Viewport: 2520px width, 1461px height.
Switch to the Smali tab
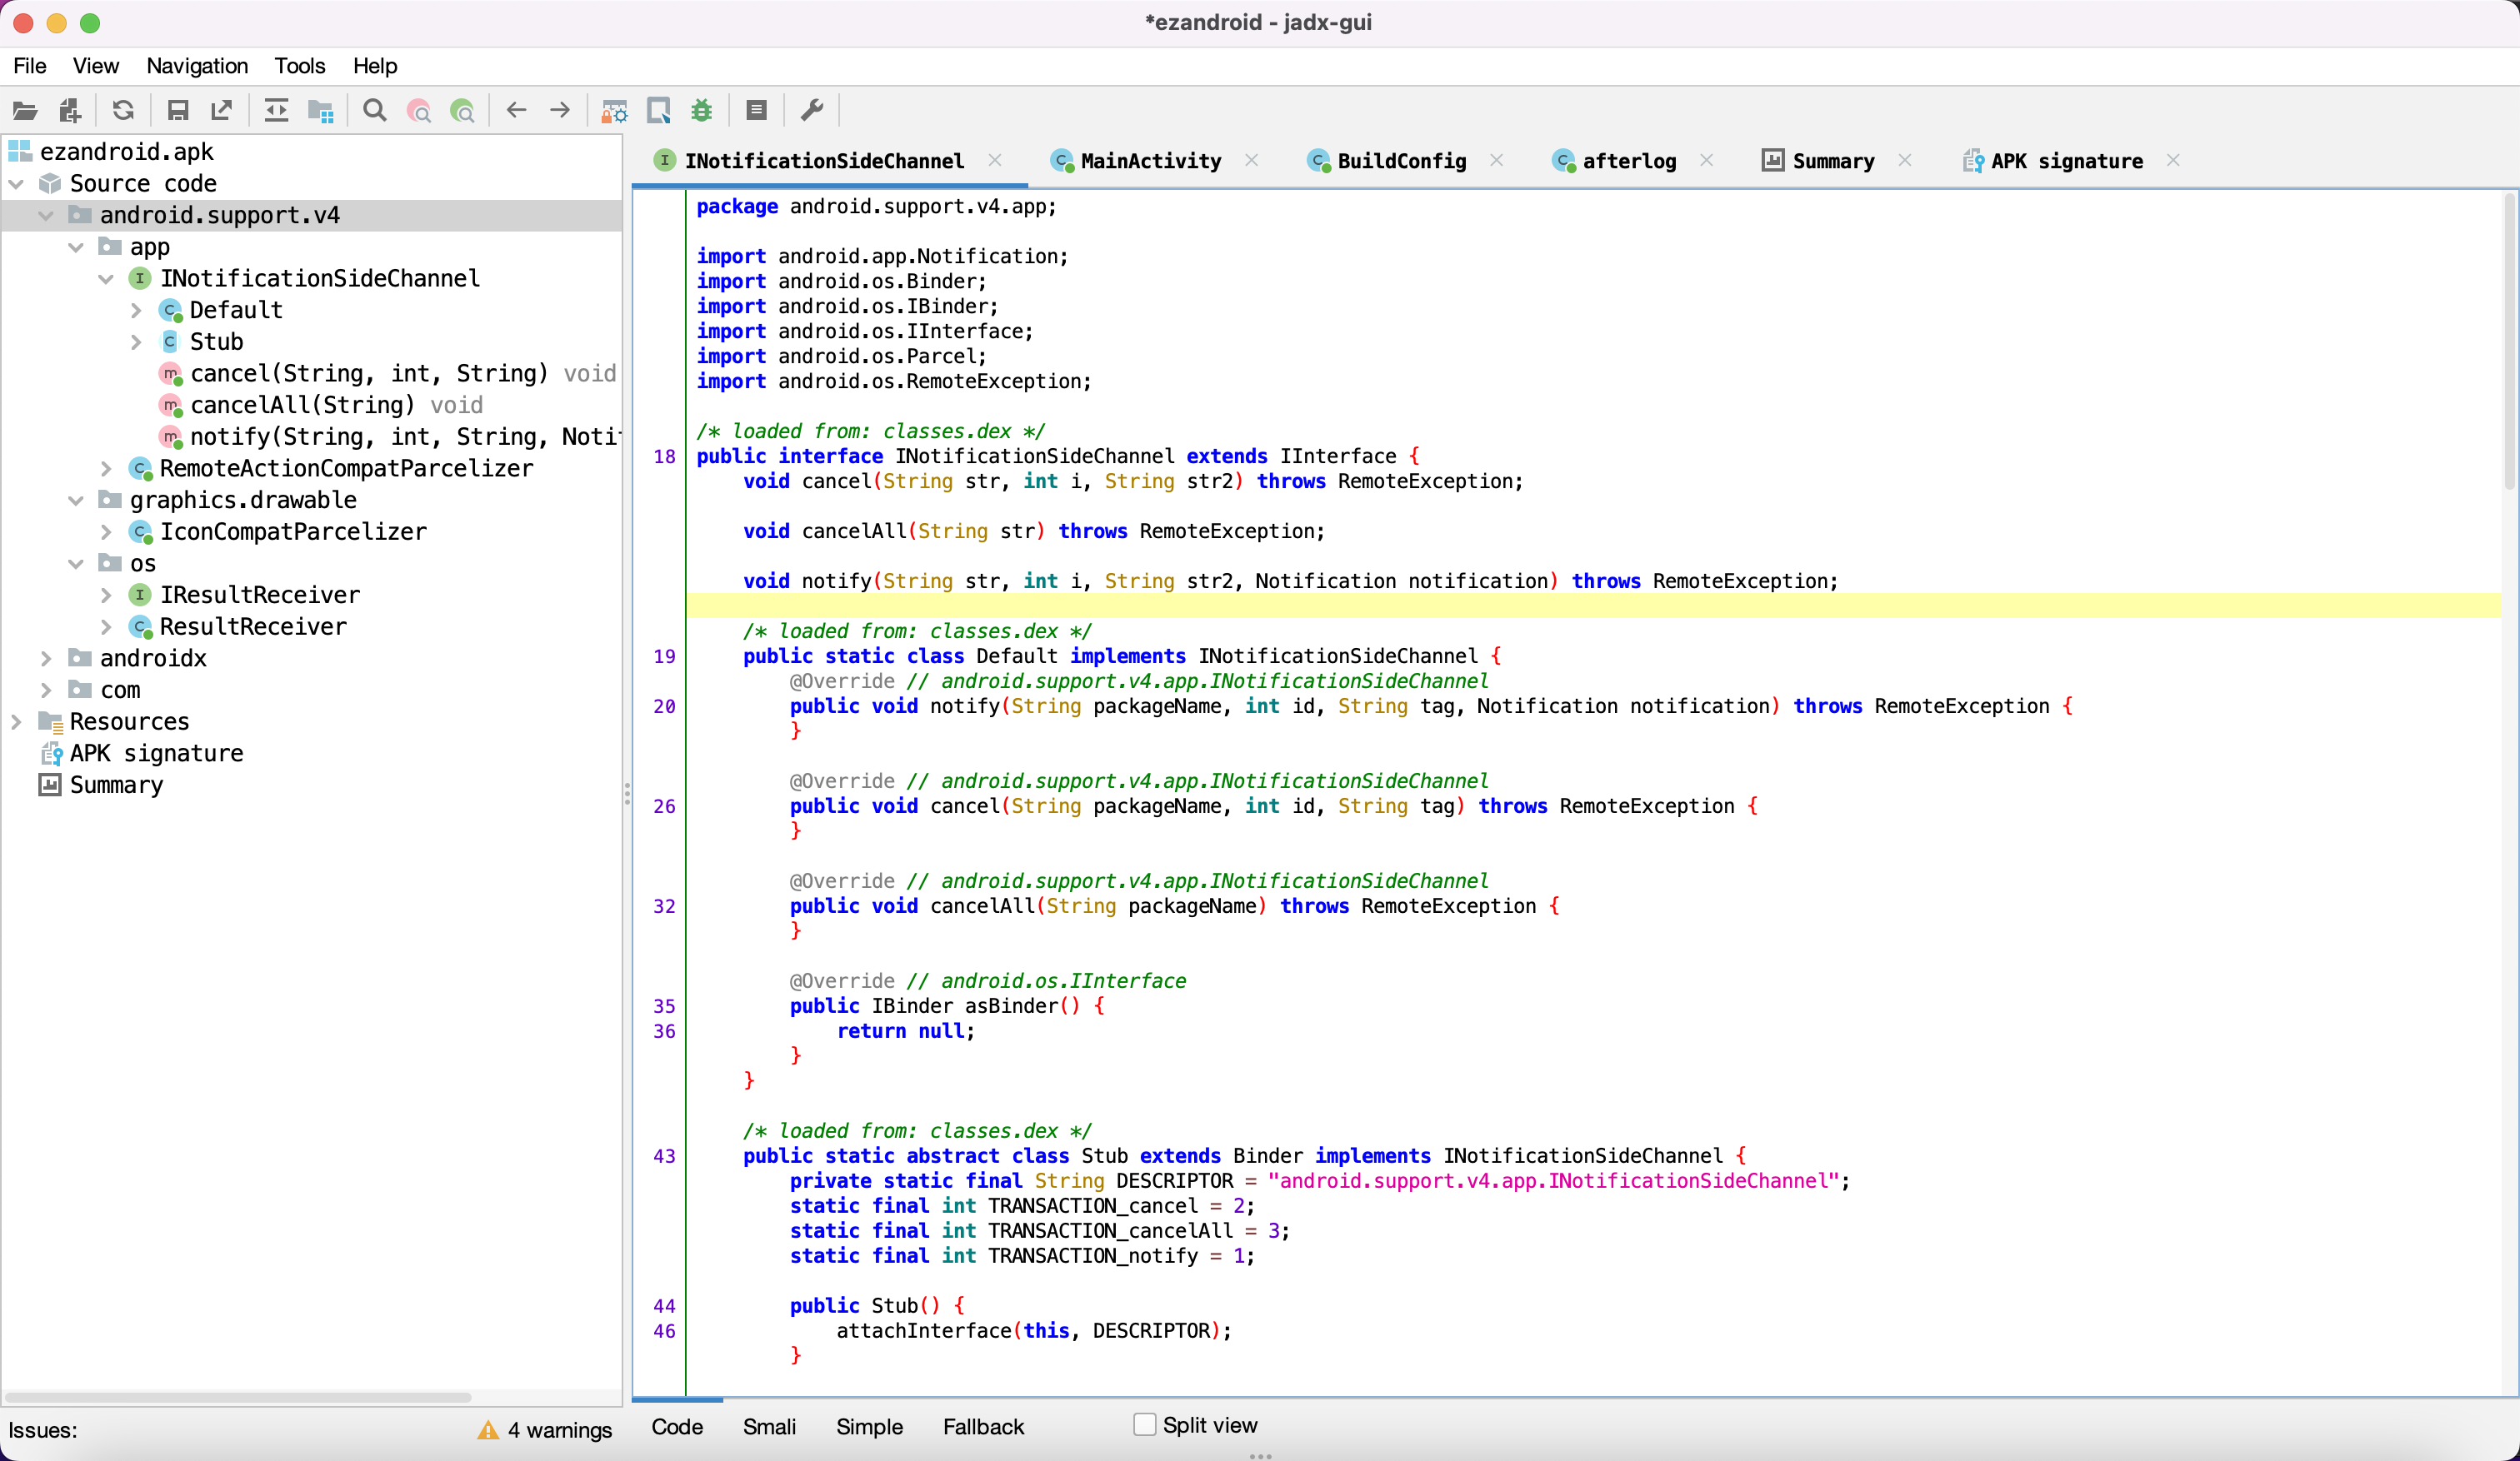click(767, 1424)
